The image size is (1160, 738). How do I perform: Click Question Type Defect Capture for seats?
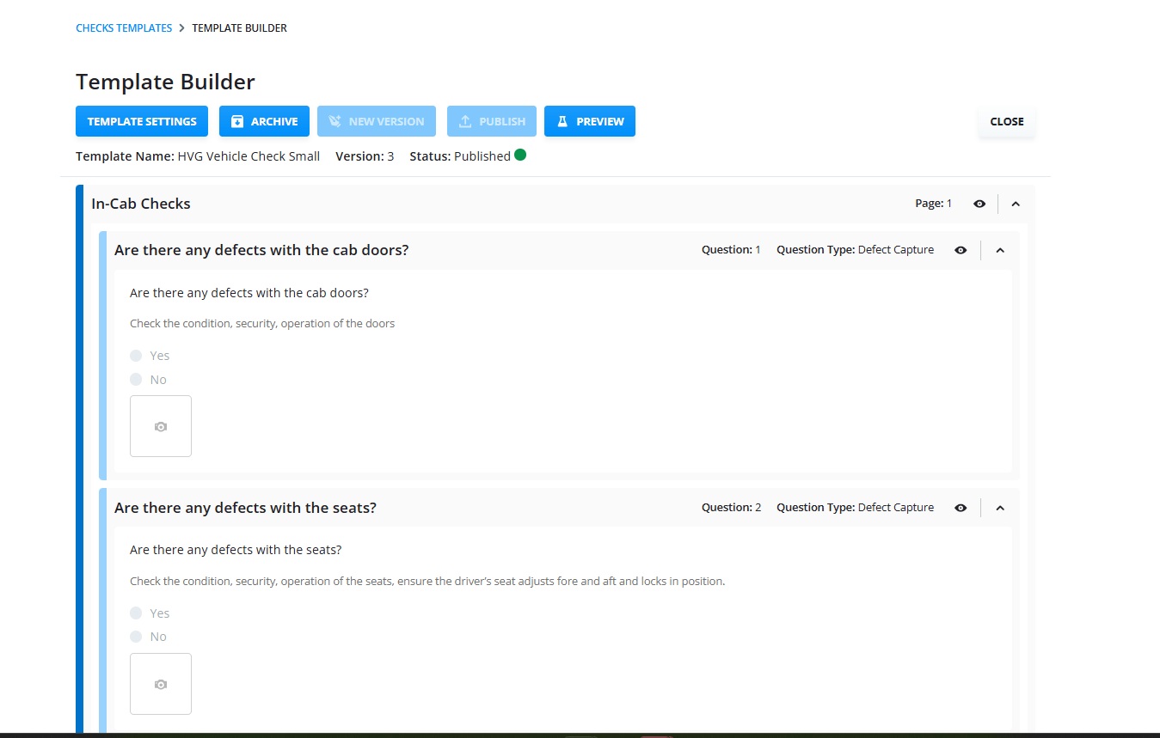(855, 508)
